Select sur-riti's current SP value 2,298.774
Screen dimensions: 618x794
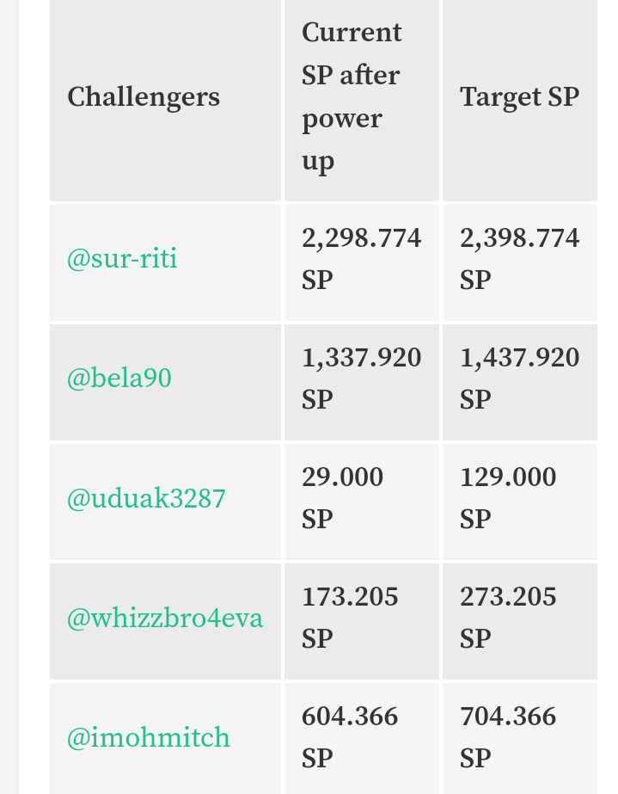[361, 238]
